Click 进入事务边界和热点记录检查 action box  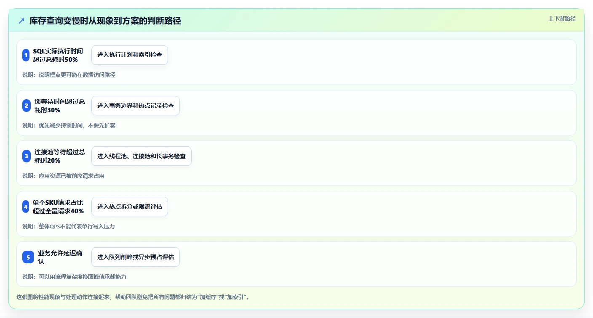[136, 106]
